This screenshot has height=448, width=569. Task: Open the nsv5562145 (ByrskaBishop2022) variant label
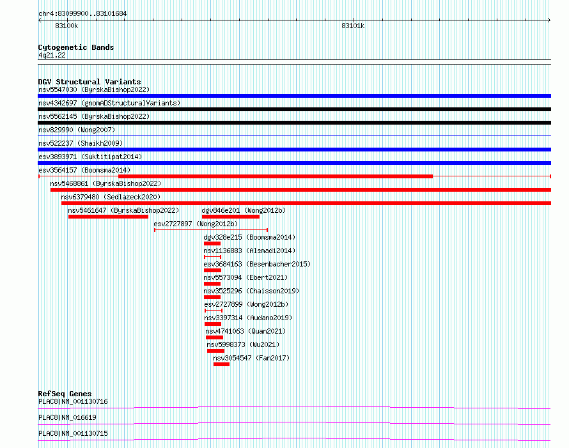[94, 116]
